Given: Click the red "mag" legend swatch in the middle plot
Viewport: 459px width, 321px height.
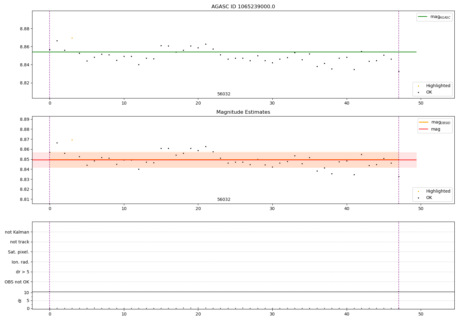Looking at the screenshot, I should tap(424, 129).
